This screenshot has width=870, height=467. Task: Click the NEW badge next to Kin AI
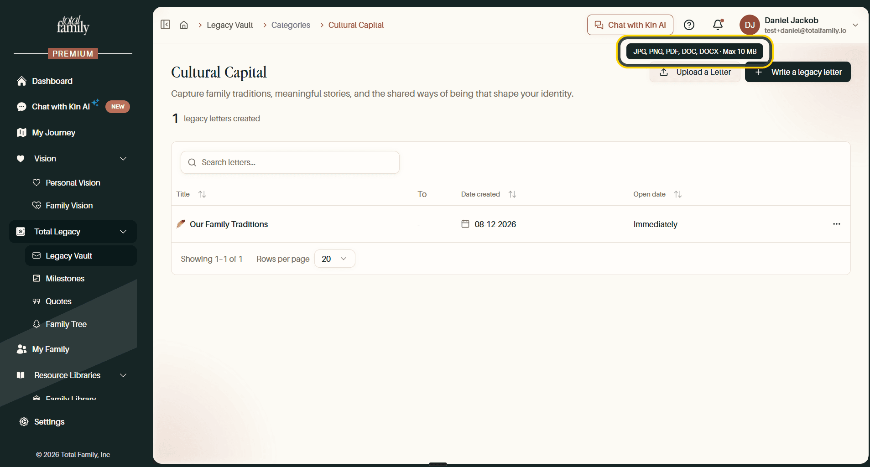pos(118,107)
